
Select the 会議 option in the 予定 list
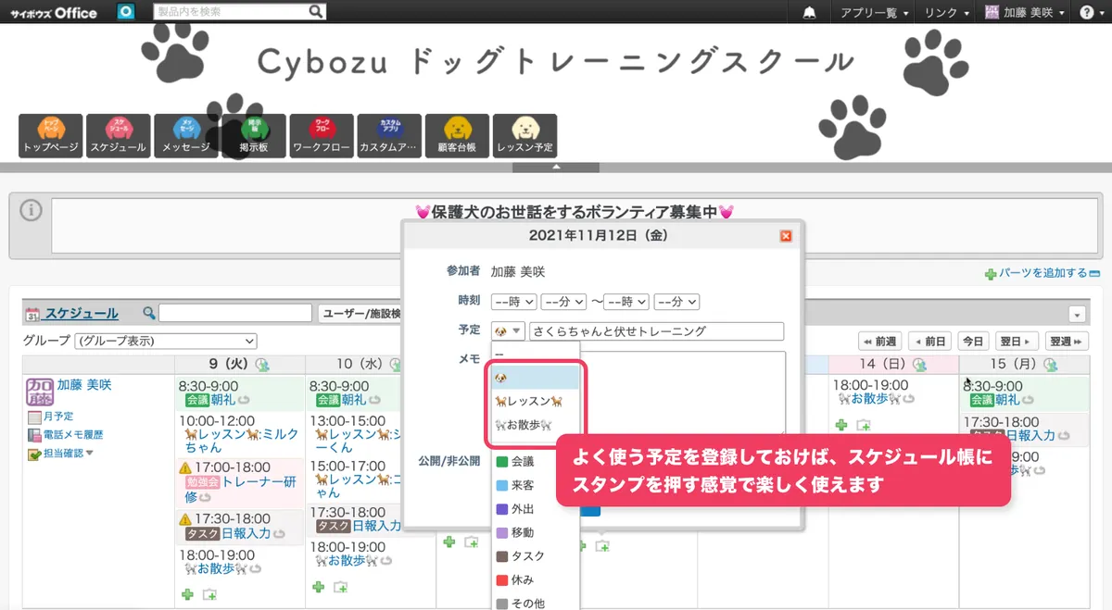click(x=536, y=461)
